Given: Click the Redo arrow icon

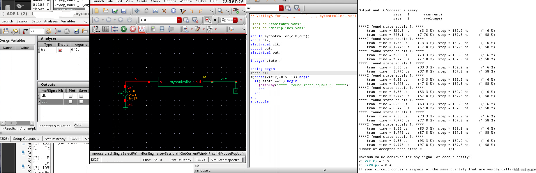Looking at the screenshot, I should (x=200, y=11).
